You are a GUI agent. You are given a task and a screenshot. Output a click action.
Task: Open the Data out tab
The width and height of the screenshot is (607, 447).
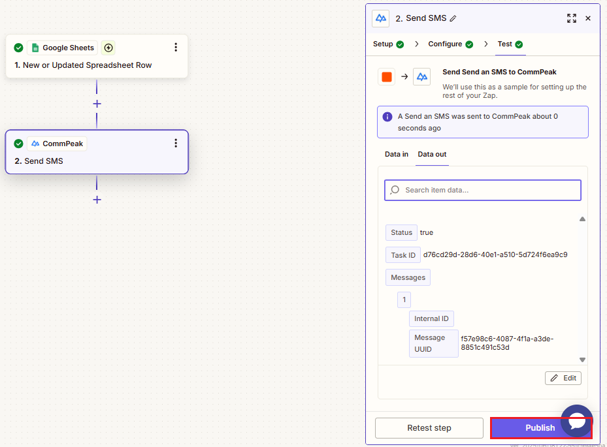coord(432,154)
